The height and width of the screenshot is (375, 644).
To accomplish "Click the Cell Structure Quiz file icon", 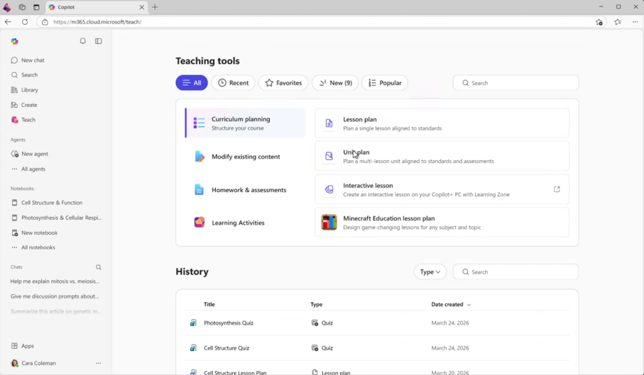I will coord(193,348).
